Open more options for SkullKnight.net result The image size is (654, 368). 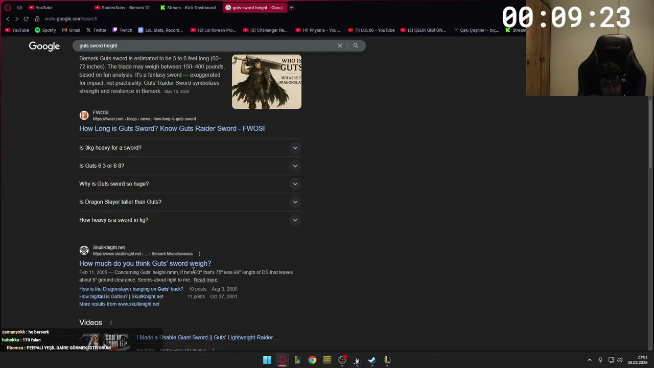[x=199, y=254]
